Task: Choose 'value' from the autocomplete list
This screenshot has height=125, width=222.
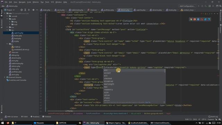Action: coord(134,95)
